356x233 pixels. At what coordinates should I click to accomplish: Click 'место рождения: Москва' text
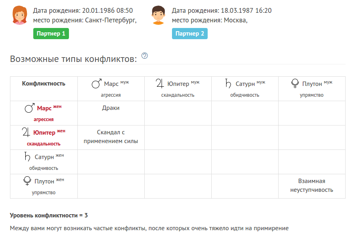(x=210, y=20)
